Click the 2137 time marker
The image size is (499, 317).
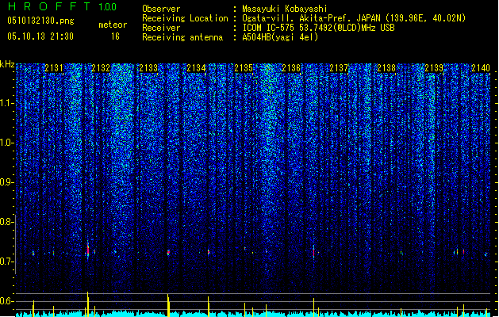click(x=339, y=68)
